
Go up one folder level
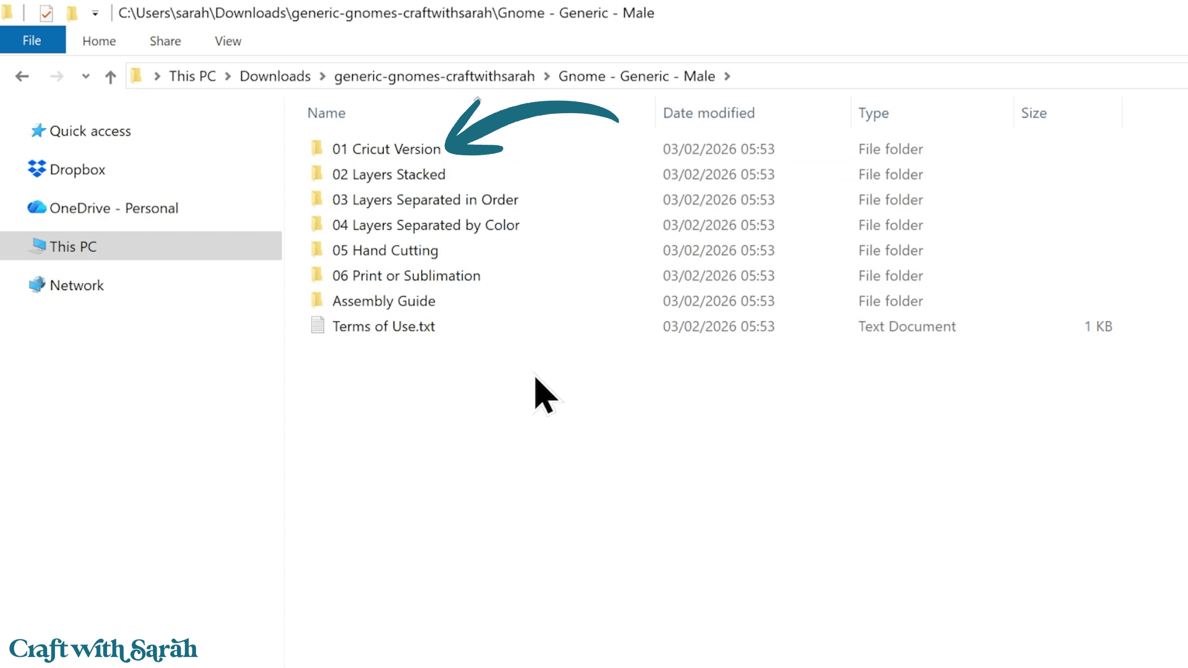(x=110, y=77)
